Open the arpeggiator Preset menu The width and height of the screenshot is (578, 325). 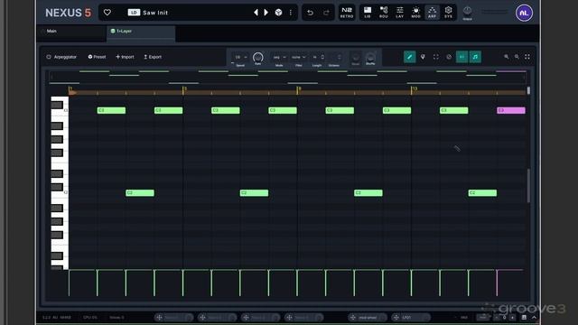pyautogui.click(x=97, y=57)
